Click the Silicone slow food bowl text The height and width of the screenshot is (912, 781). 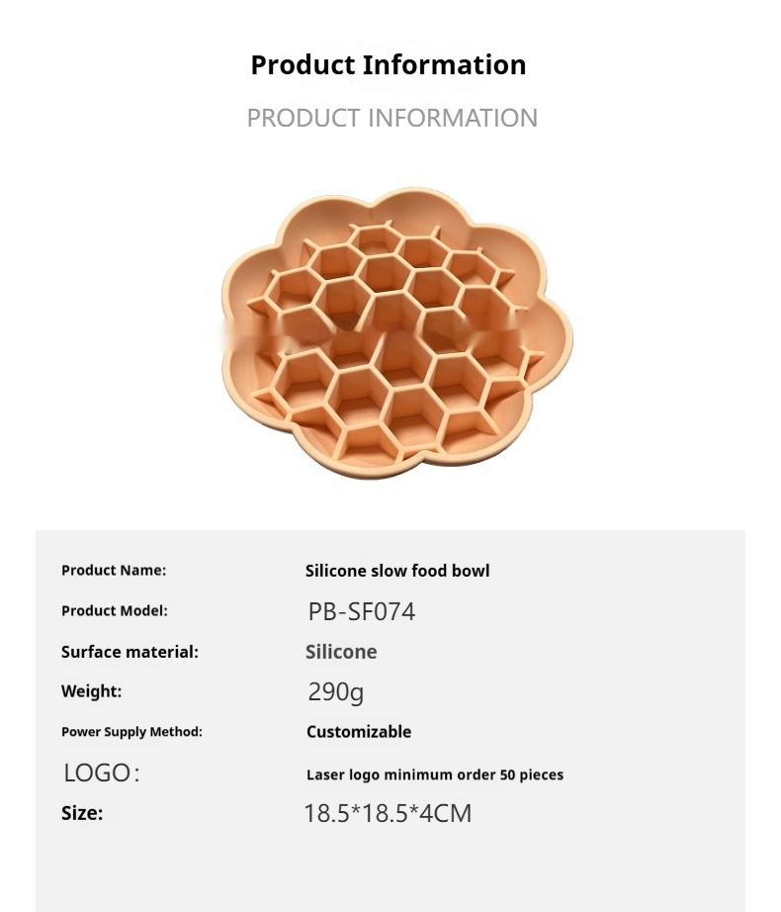pos(397,571)
